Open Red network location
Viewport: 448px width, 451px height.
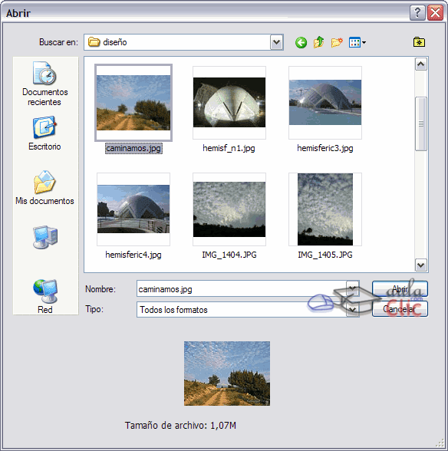coord(45,297)
